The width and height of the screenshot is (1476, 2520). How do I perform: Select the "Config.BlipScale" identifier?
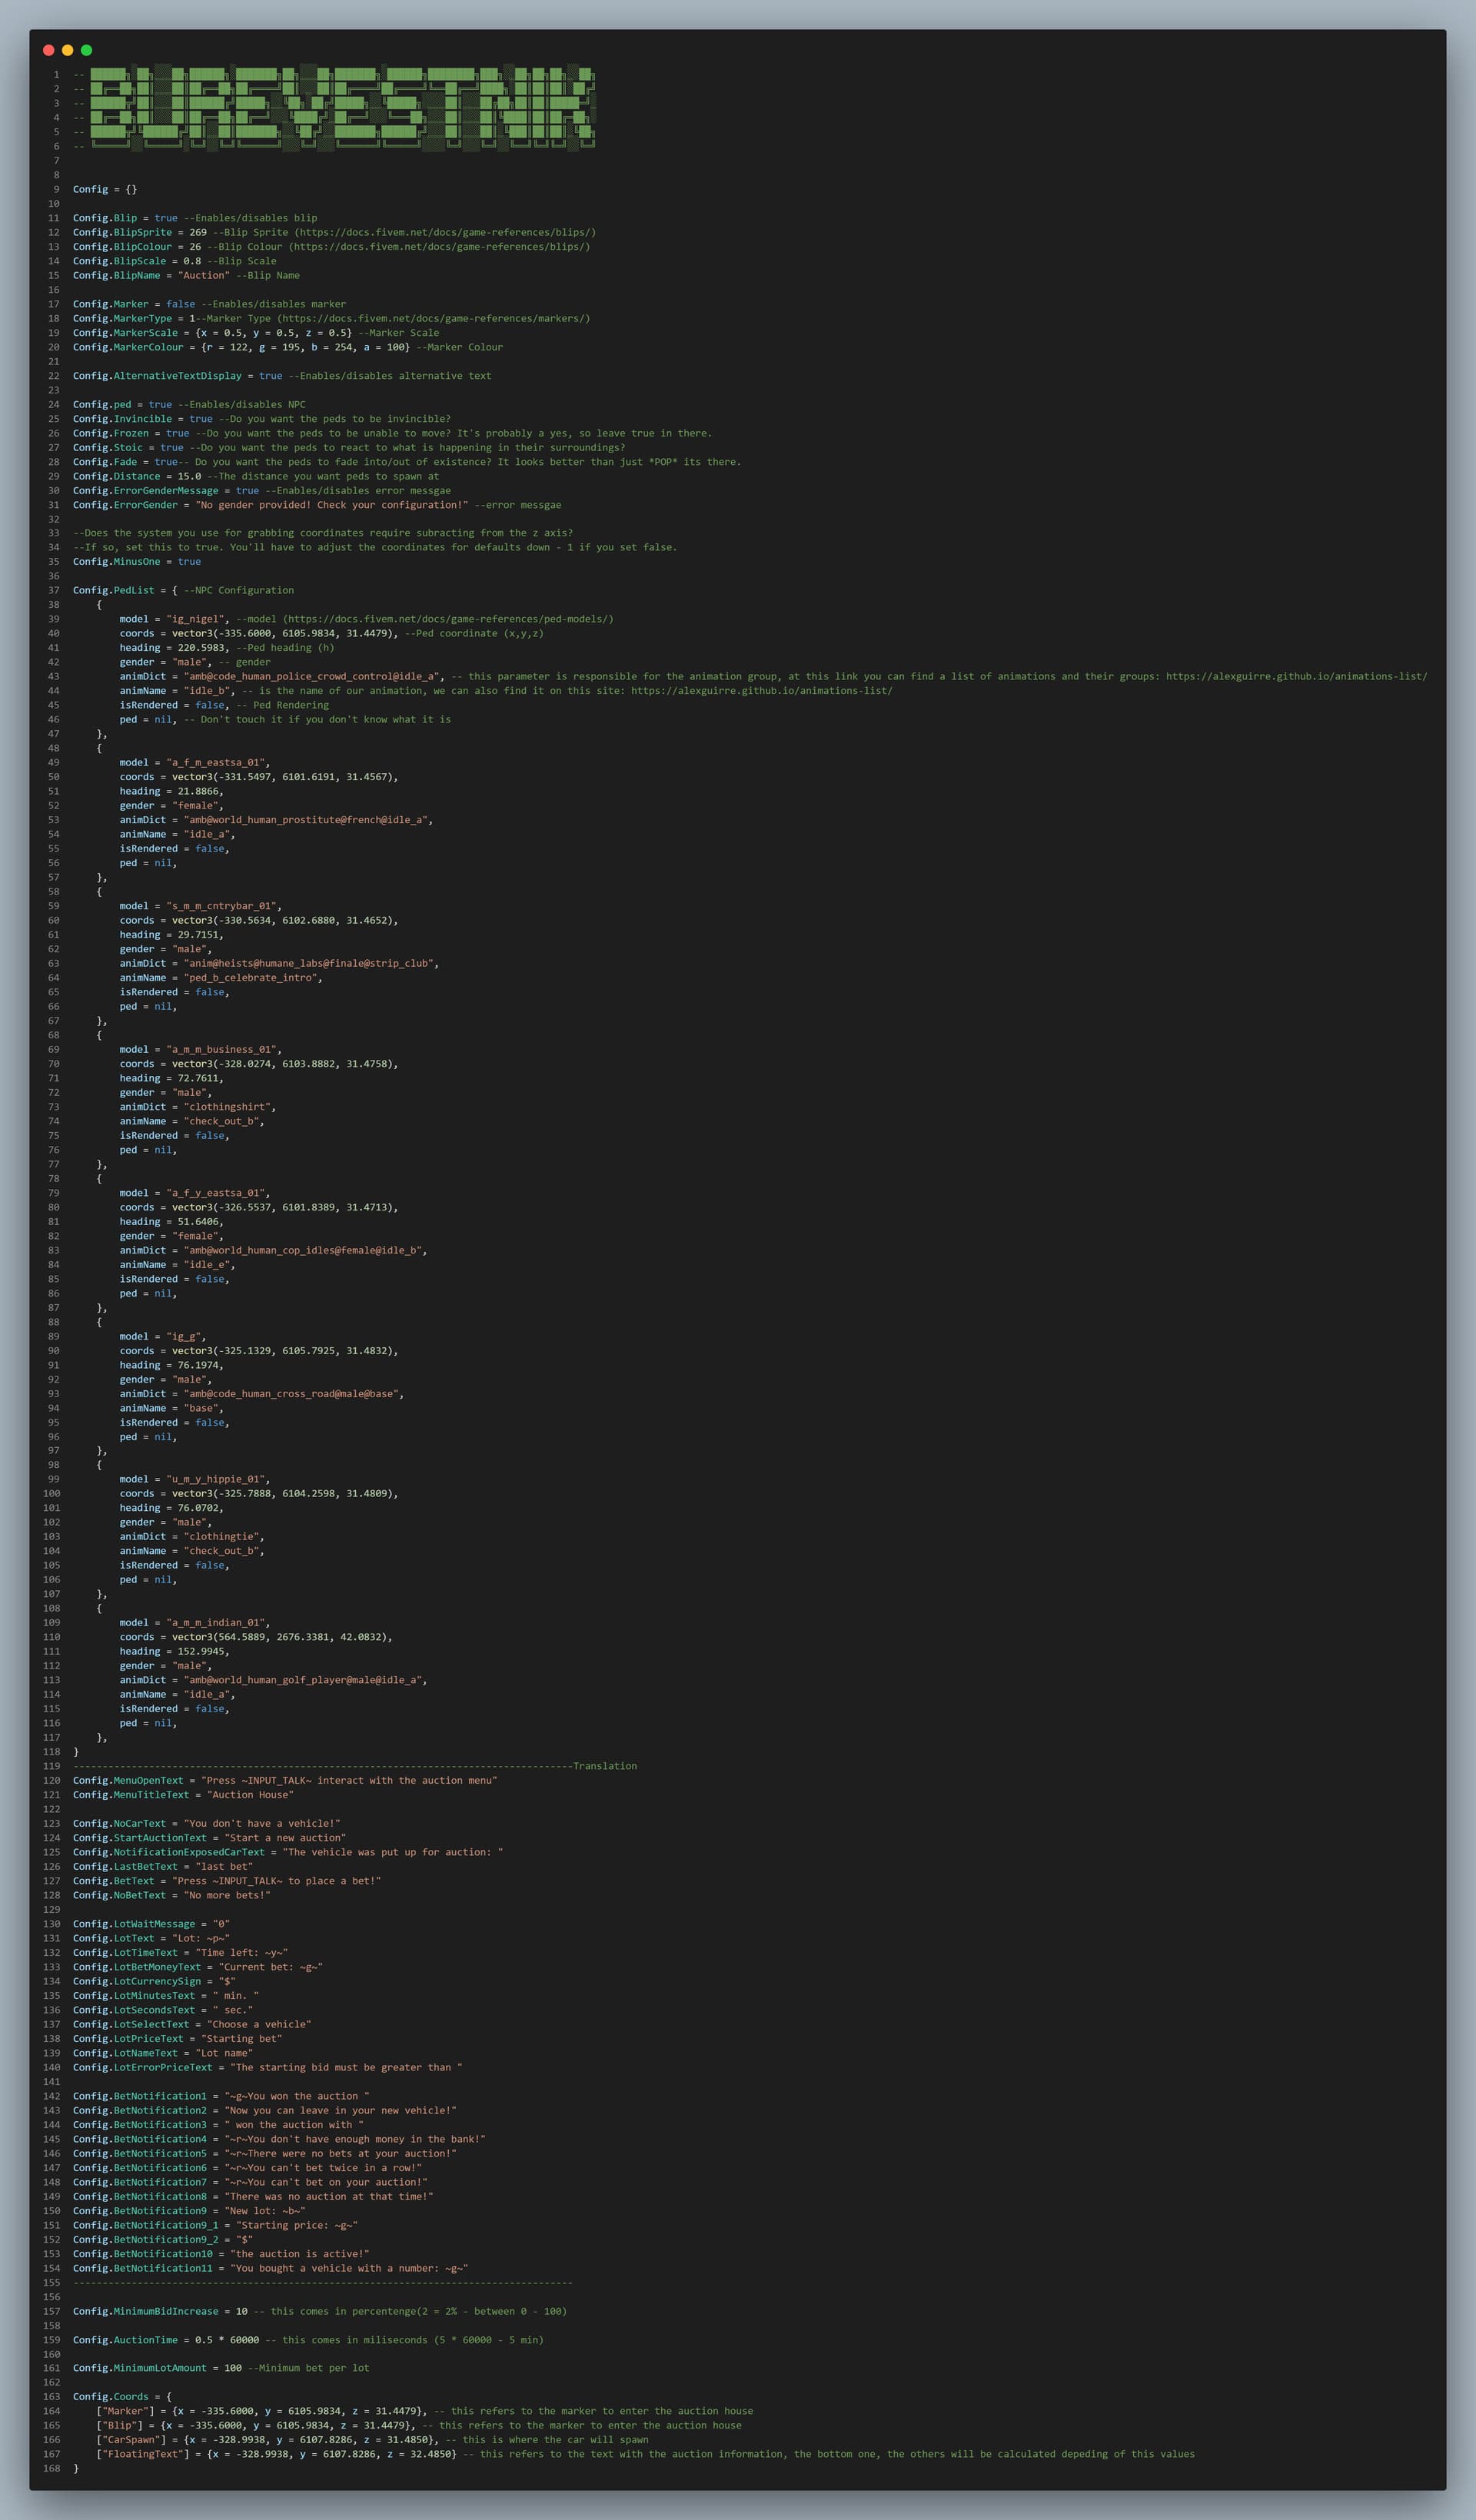pyautogui.click(x=119, y=261)
